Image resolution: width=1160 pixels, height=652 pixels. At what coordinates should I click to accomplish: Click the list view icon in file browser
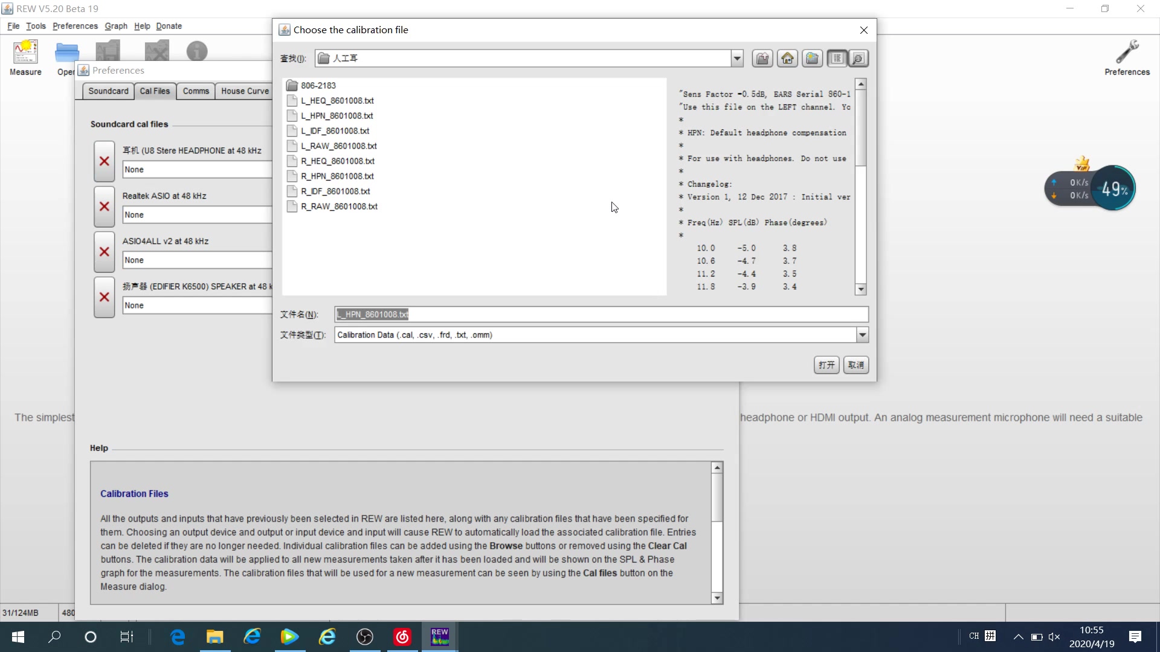pyautogui.click(x=837, y=58)
